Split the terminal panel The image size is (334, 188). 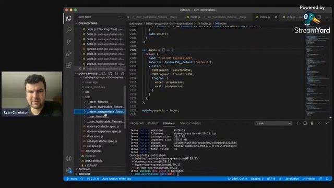coord(305,123)
